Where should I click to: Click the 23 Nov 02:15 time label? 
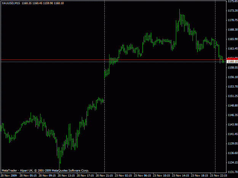click(x=123, y=176)
